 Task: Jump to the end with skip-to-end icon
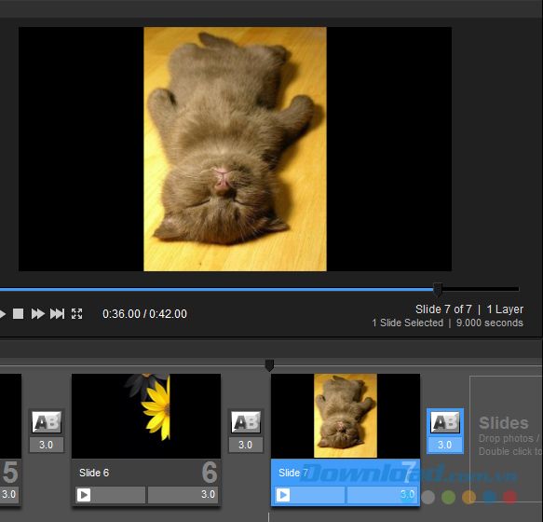click(x=57, y=314)
